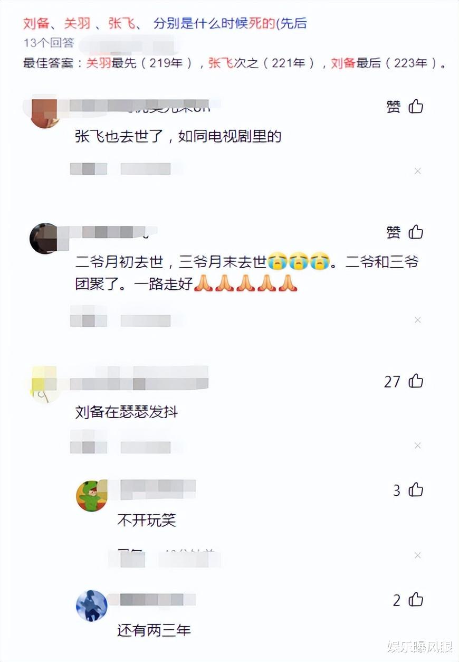
Task: Dismiss the '不开玩笑' reply with the x
Action: coord(417,555)
